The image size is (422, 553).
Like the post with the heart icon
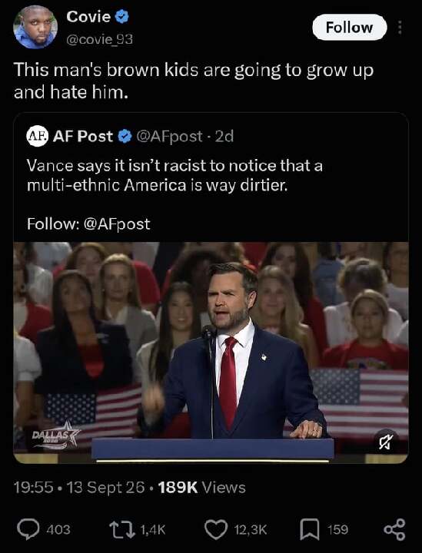pos(216,530)
